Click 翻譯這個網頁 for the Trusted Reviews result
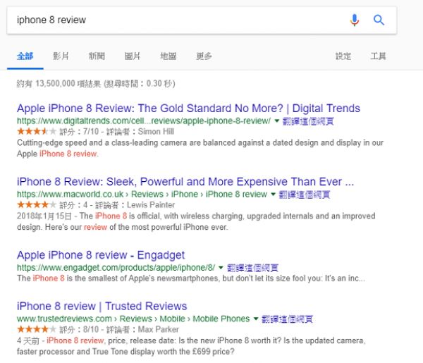 click(x=287, y=319)
